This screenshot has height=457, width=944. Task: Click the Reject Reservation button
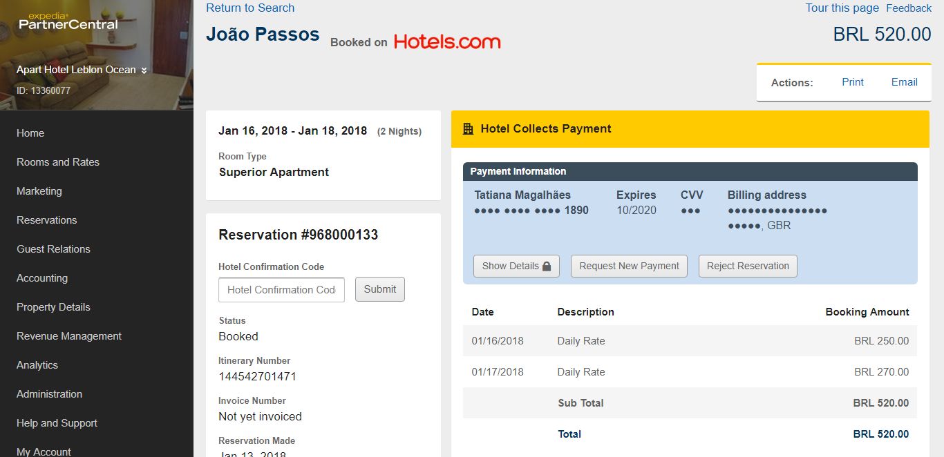click(747, 266)
